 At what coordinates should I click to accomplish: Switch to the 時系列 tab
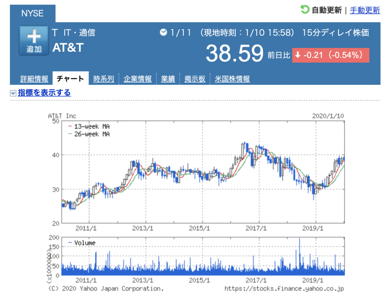[103, 79]
